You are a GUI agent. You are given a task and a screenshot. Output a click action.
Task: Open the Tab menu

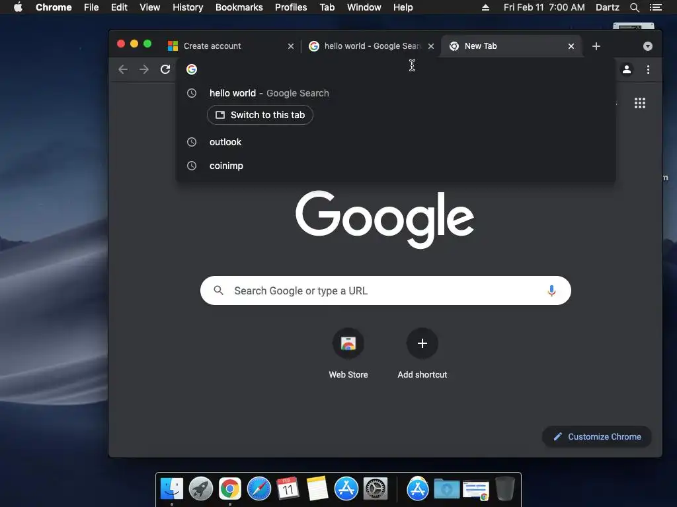[x=327, y=7]
